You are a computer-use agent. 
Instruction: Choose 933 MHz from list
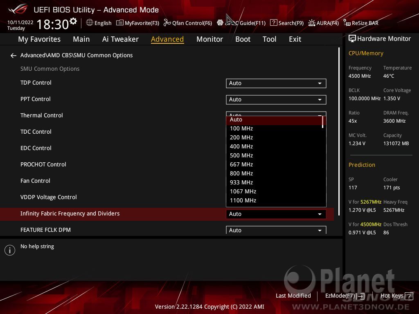[274, 182]
